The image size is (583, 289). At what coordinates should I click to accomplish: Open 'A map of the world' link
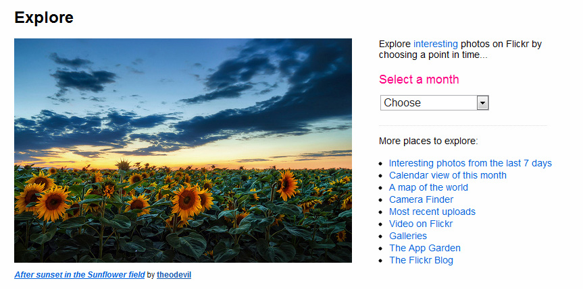click(428, 187)
